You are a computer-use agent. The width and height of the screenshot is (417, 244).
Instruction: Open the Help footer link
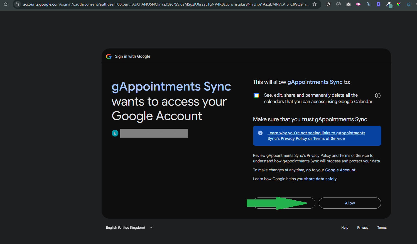pyautogui.click(x=345, y=228)
